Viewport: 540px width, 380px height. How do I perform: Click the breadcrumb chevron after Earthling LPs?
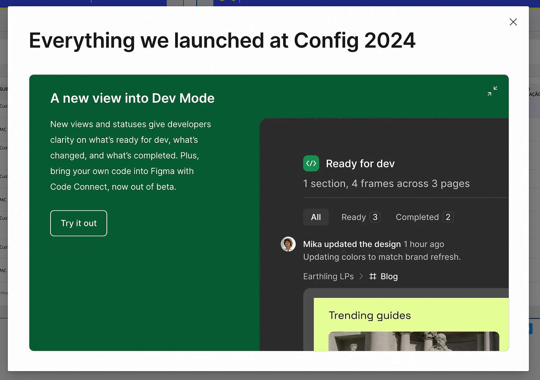click(361, 277)
